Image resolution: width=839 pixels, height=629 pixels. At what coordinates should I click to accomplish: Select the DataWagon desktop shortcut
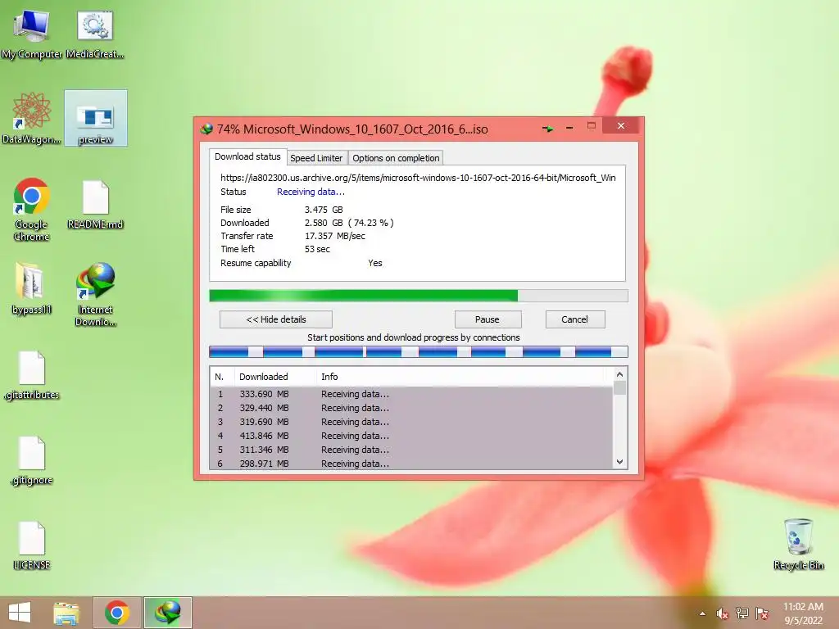click(32, 119)
